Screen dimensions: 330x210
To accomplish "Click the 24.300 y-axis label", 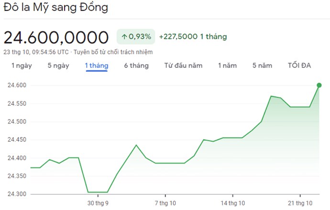I will pos(17,194).
